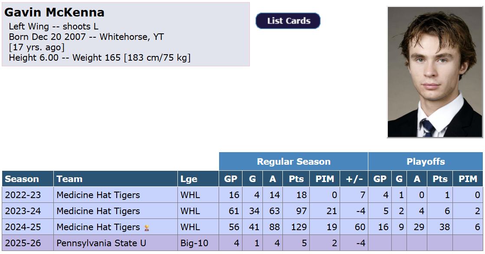Click the +/- column header
This screenshot has width=485, height=254.
click(354, 179)
